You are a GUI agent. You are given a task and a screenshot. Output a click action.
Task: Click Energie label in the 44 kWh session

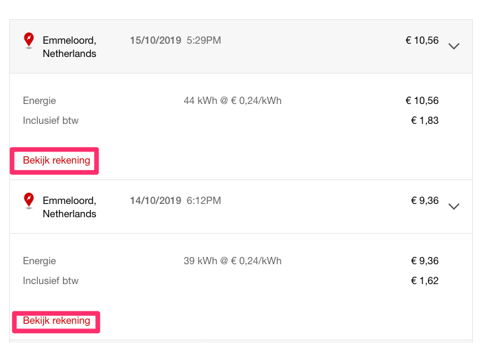point(39,101)
